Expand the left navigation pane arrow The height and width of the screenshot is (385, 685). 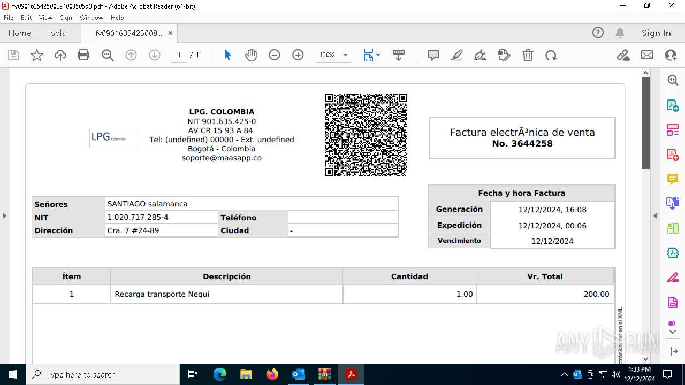click(x=4, y=215)
